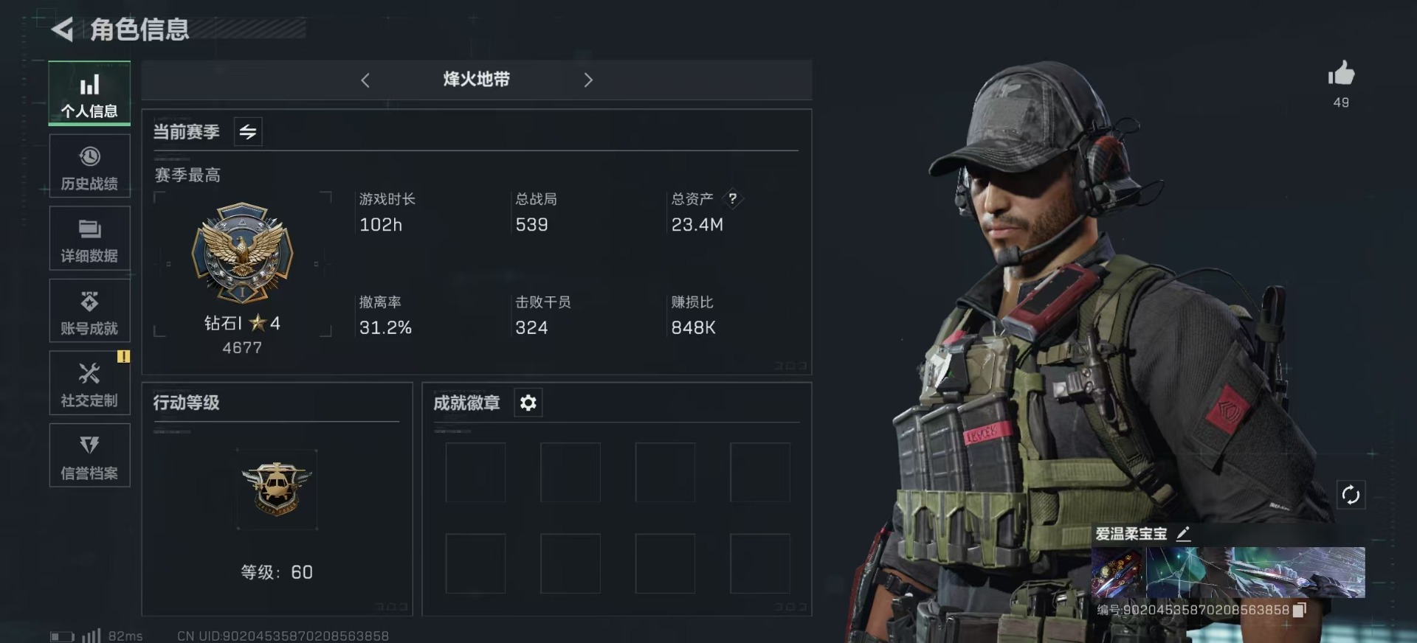
Task: Copy the player ID number
Action: pos(1300,610)
